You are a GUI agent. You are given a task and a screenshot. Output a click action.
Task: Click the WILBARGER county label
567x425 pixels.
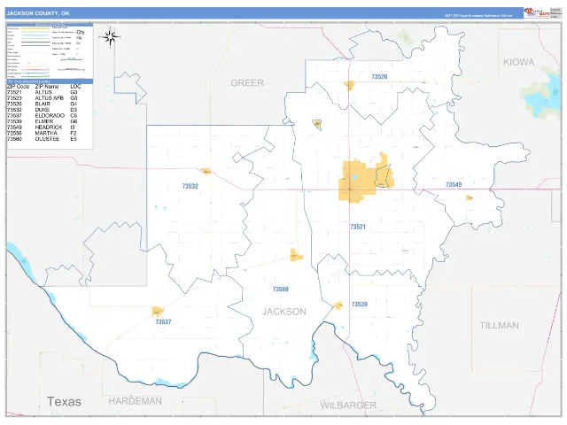[348, 406]
